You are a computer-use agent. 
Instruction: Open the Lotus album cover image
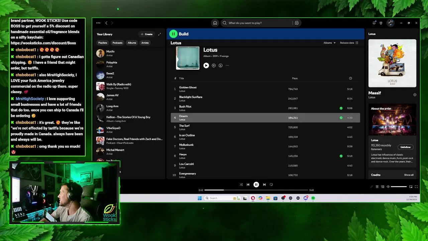pos(188,58)
